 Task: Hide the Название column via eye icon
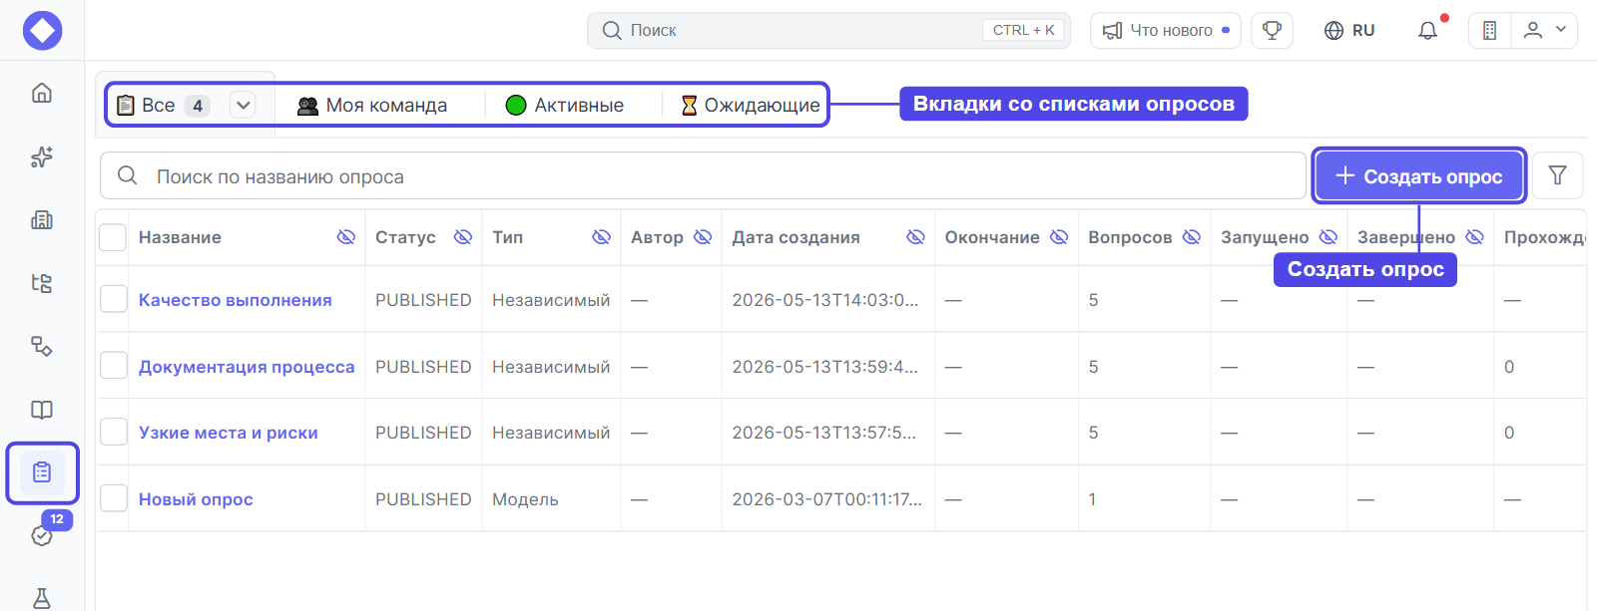(345, 237)
